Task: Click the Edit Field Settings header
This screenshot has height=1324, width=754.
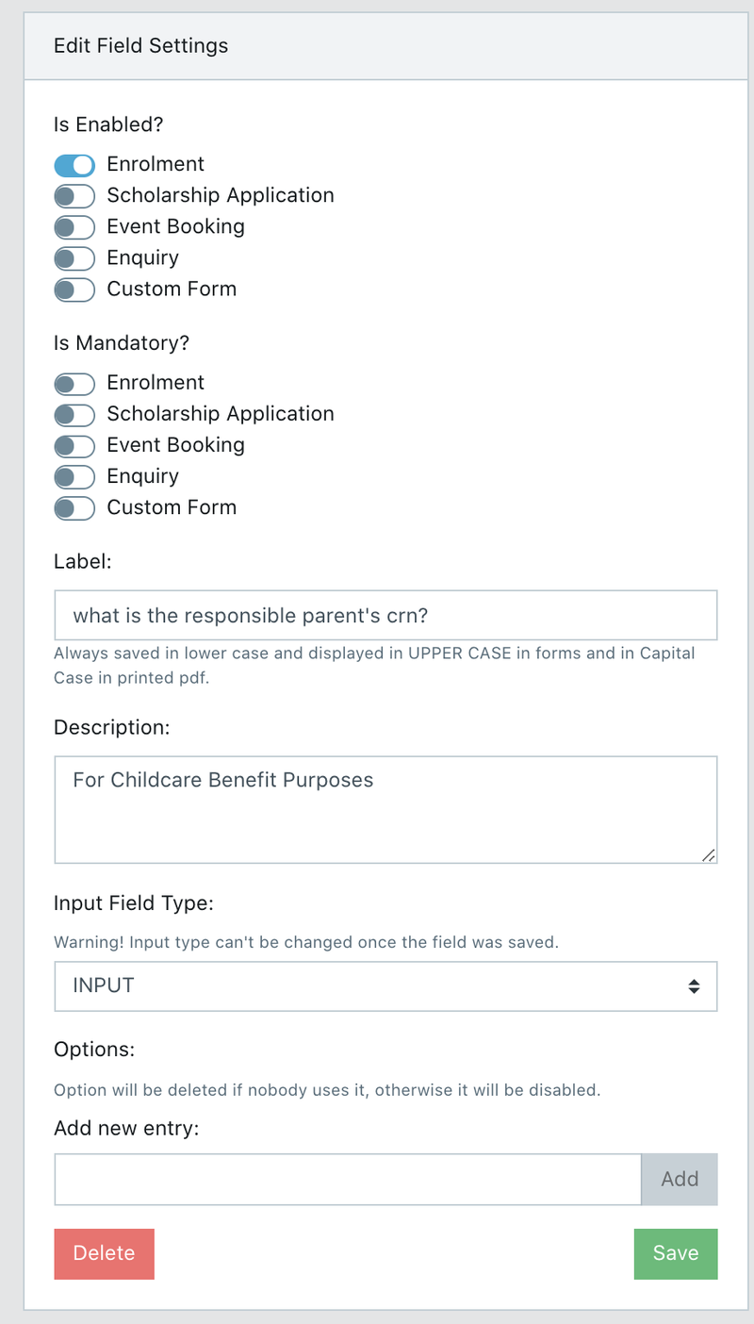Action: tap(141, 45)
